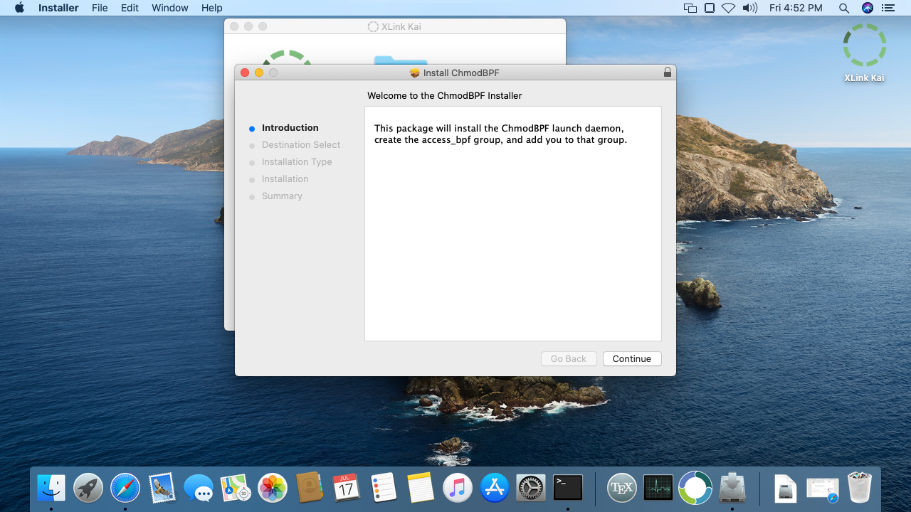Image resolution: width=911 pixels, height=512 pixels.
Task: Select the Introduction step in the sidebar
Action: [290, 128]
